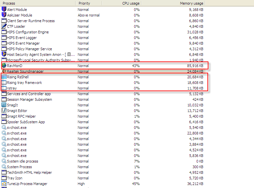Select the Alert Module process name
254x188 pixels.
pyautogui.click(x=17, y=10)
